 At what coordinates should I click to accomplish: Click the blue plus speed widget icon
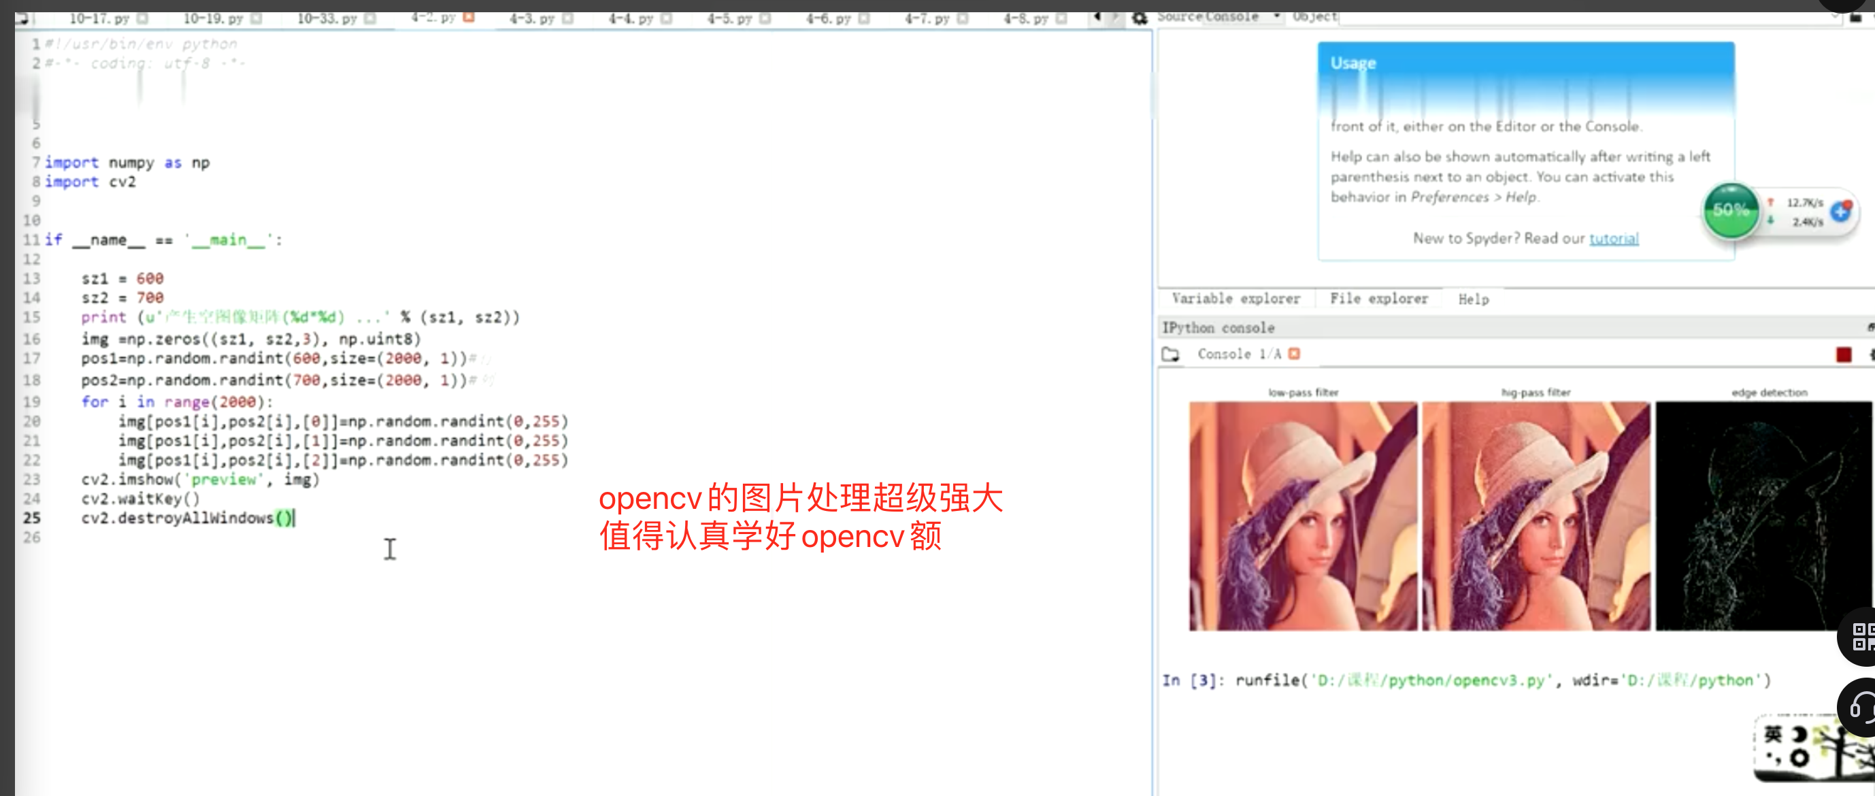pos(1841,211)
